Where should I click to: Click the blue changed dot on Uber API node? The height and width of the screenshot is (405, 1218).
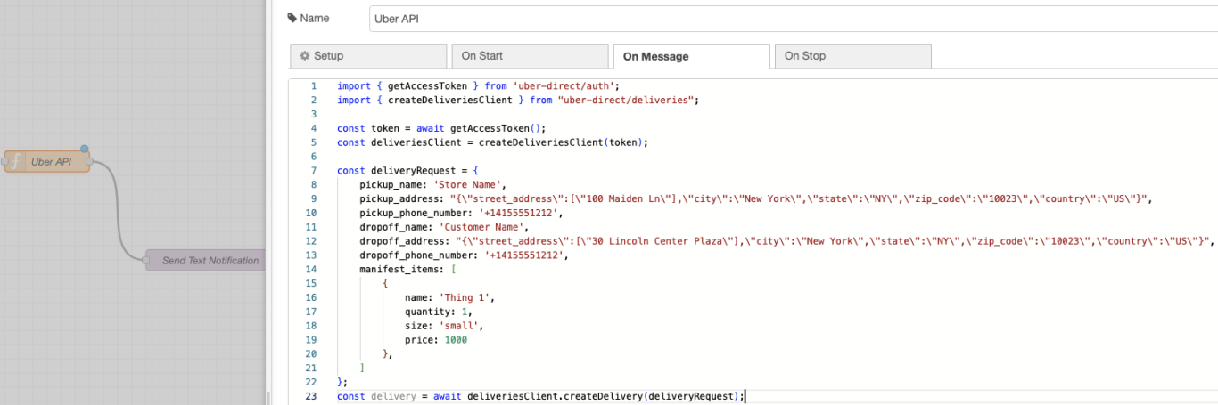(84, 150)
